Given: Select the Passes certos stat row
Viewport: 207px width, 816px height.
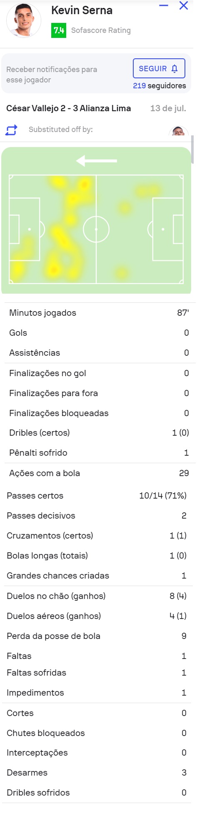Looking at the screenshot, I should (x=97, y=496).
